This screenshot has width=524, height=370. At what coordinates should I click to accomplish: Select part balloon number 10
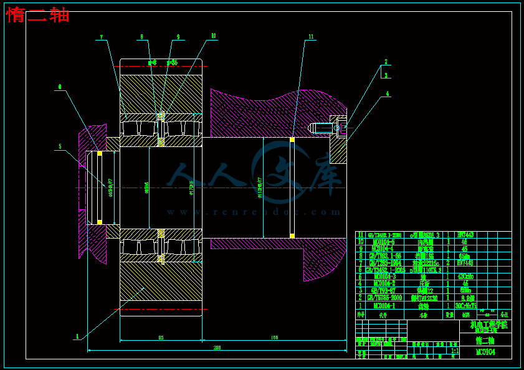pos(214,36)
